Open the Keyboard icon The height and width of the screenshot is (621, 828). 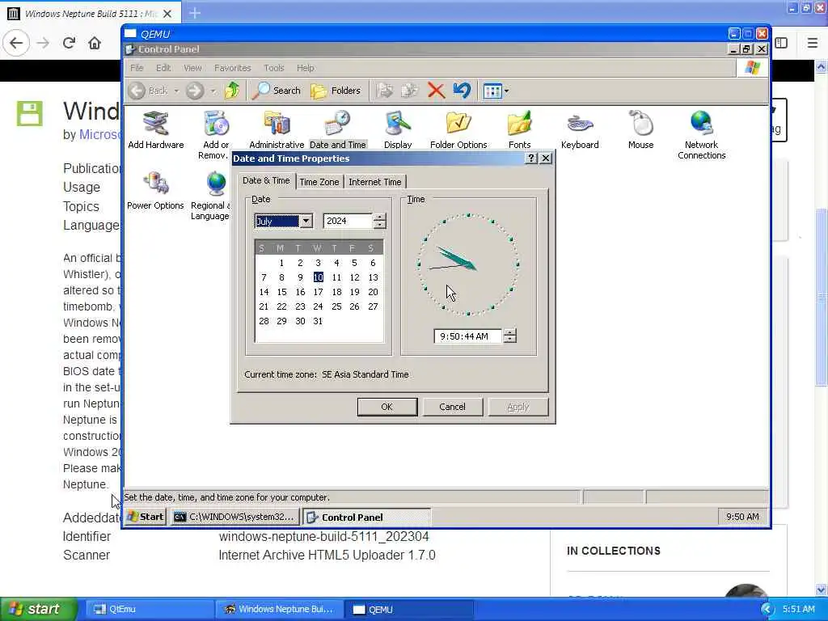[580, 130]
